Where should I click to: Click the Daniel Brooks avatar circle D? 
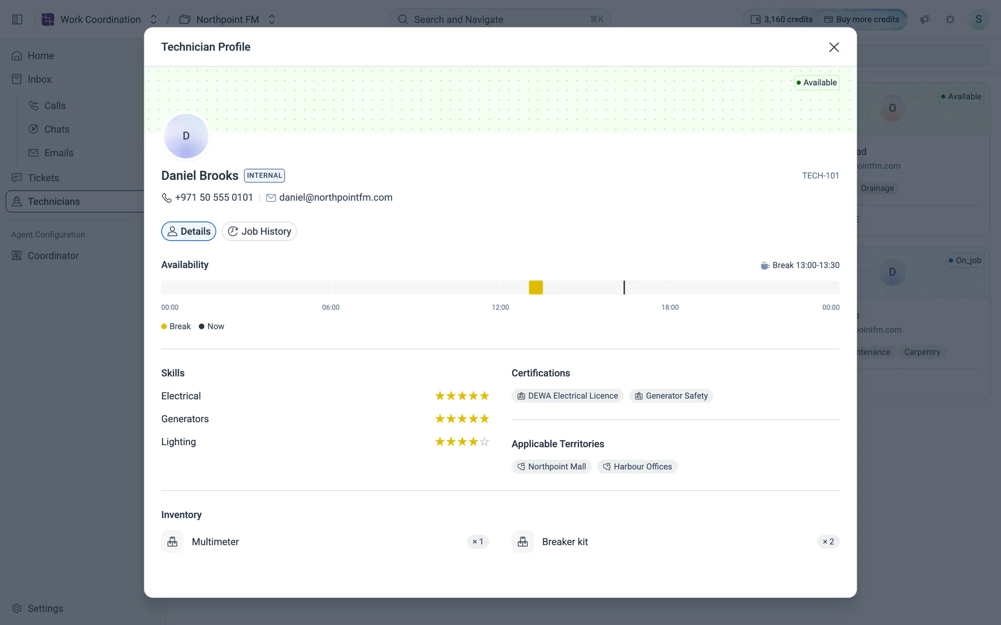click(186, 136)
